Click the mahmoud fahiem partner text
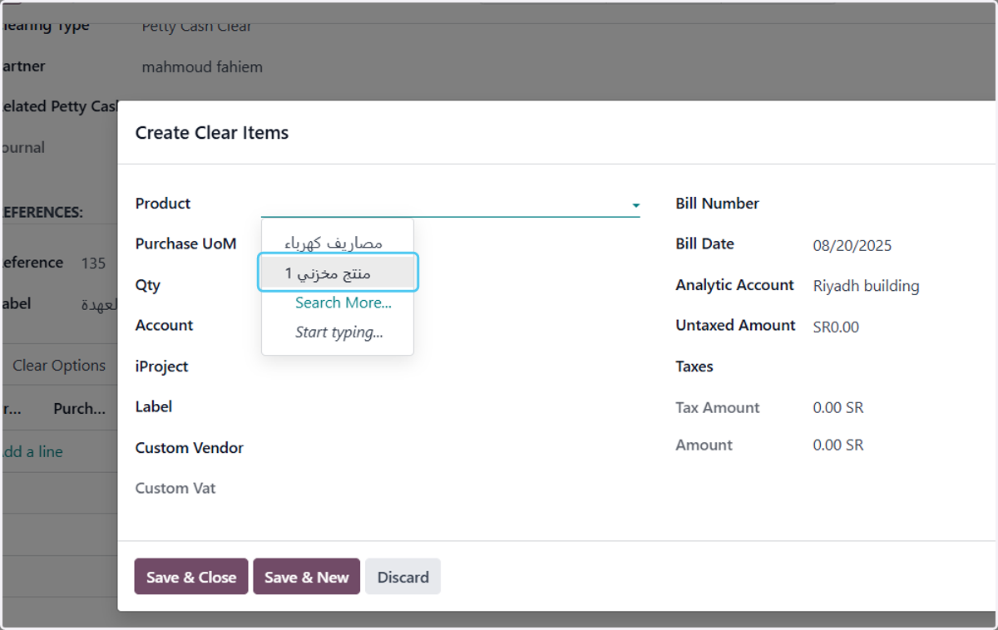 [x=202, y=66]
